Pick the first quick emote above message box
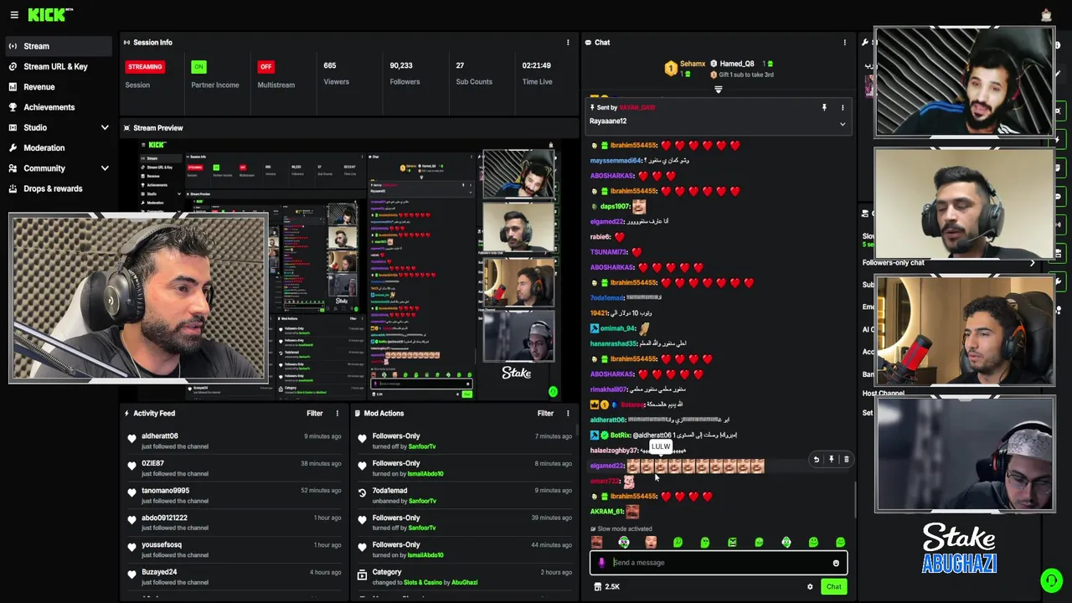The width and height of the screenshot is (1072, 603). [596, 543]
